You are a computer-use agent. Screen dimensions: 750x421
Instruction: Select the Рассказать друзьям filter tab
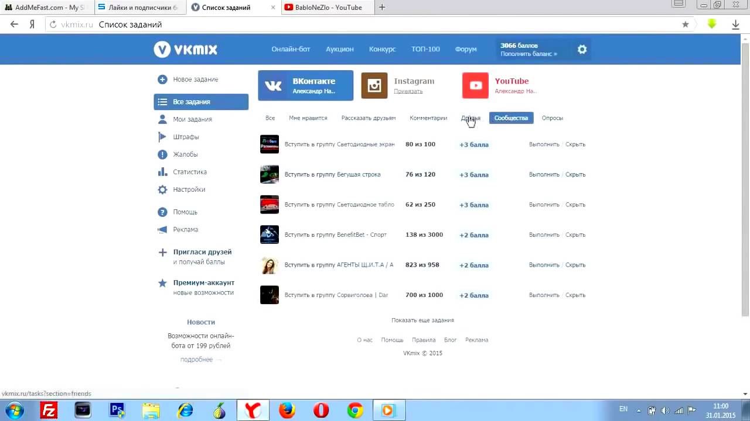pos(369,118)
